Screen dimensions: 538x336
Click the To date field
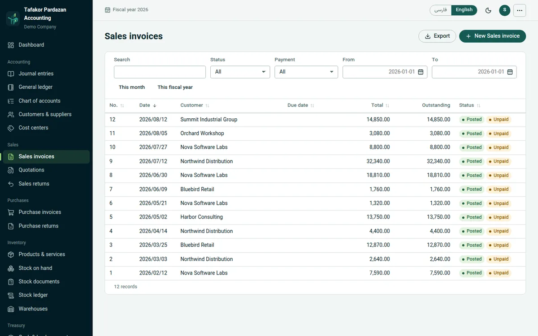[x=474, y=72]
